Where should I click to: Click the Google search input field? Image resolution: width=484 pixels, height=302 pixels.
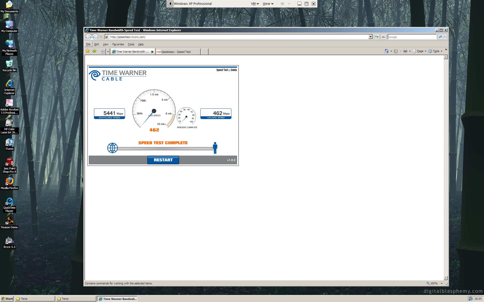pos(412,37)
